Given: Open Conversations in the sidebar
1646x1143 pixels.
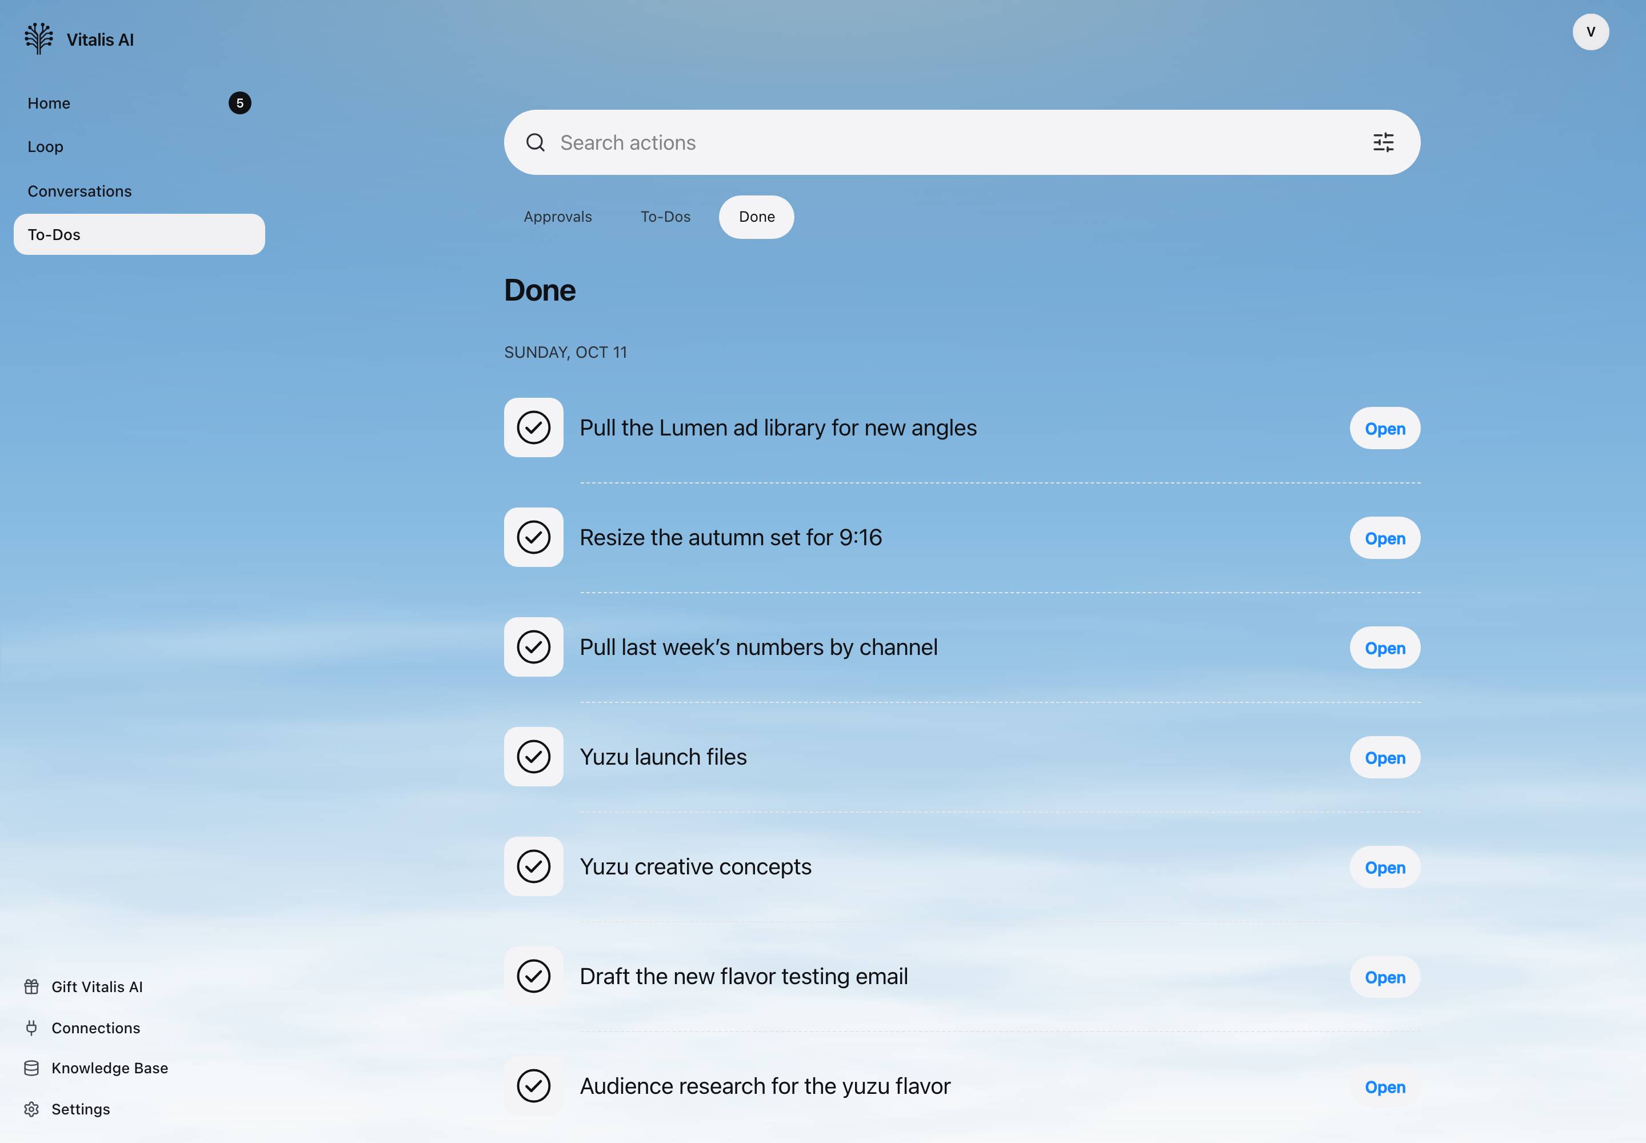Looking at the screenshot, I should click(x=139, y=191).
